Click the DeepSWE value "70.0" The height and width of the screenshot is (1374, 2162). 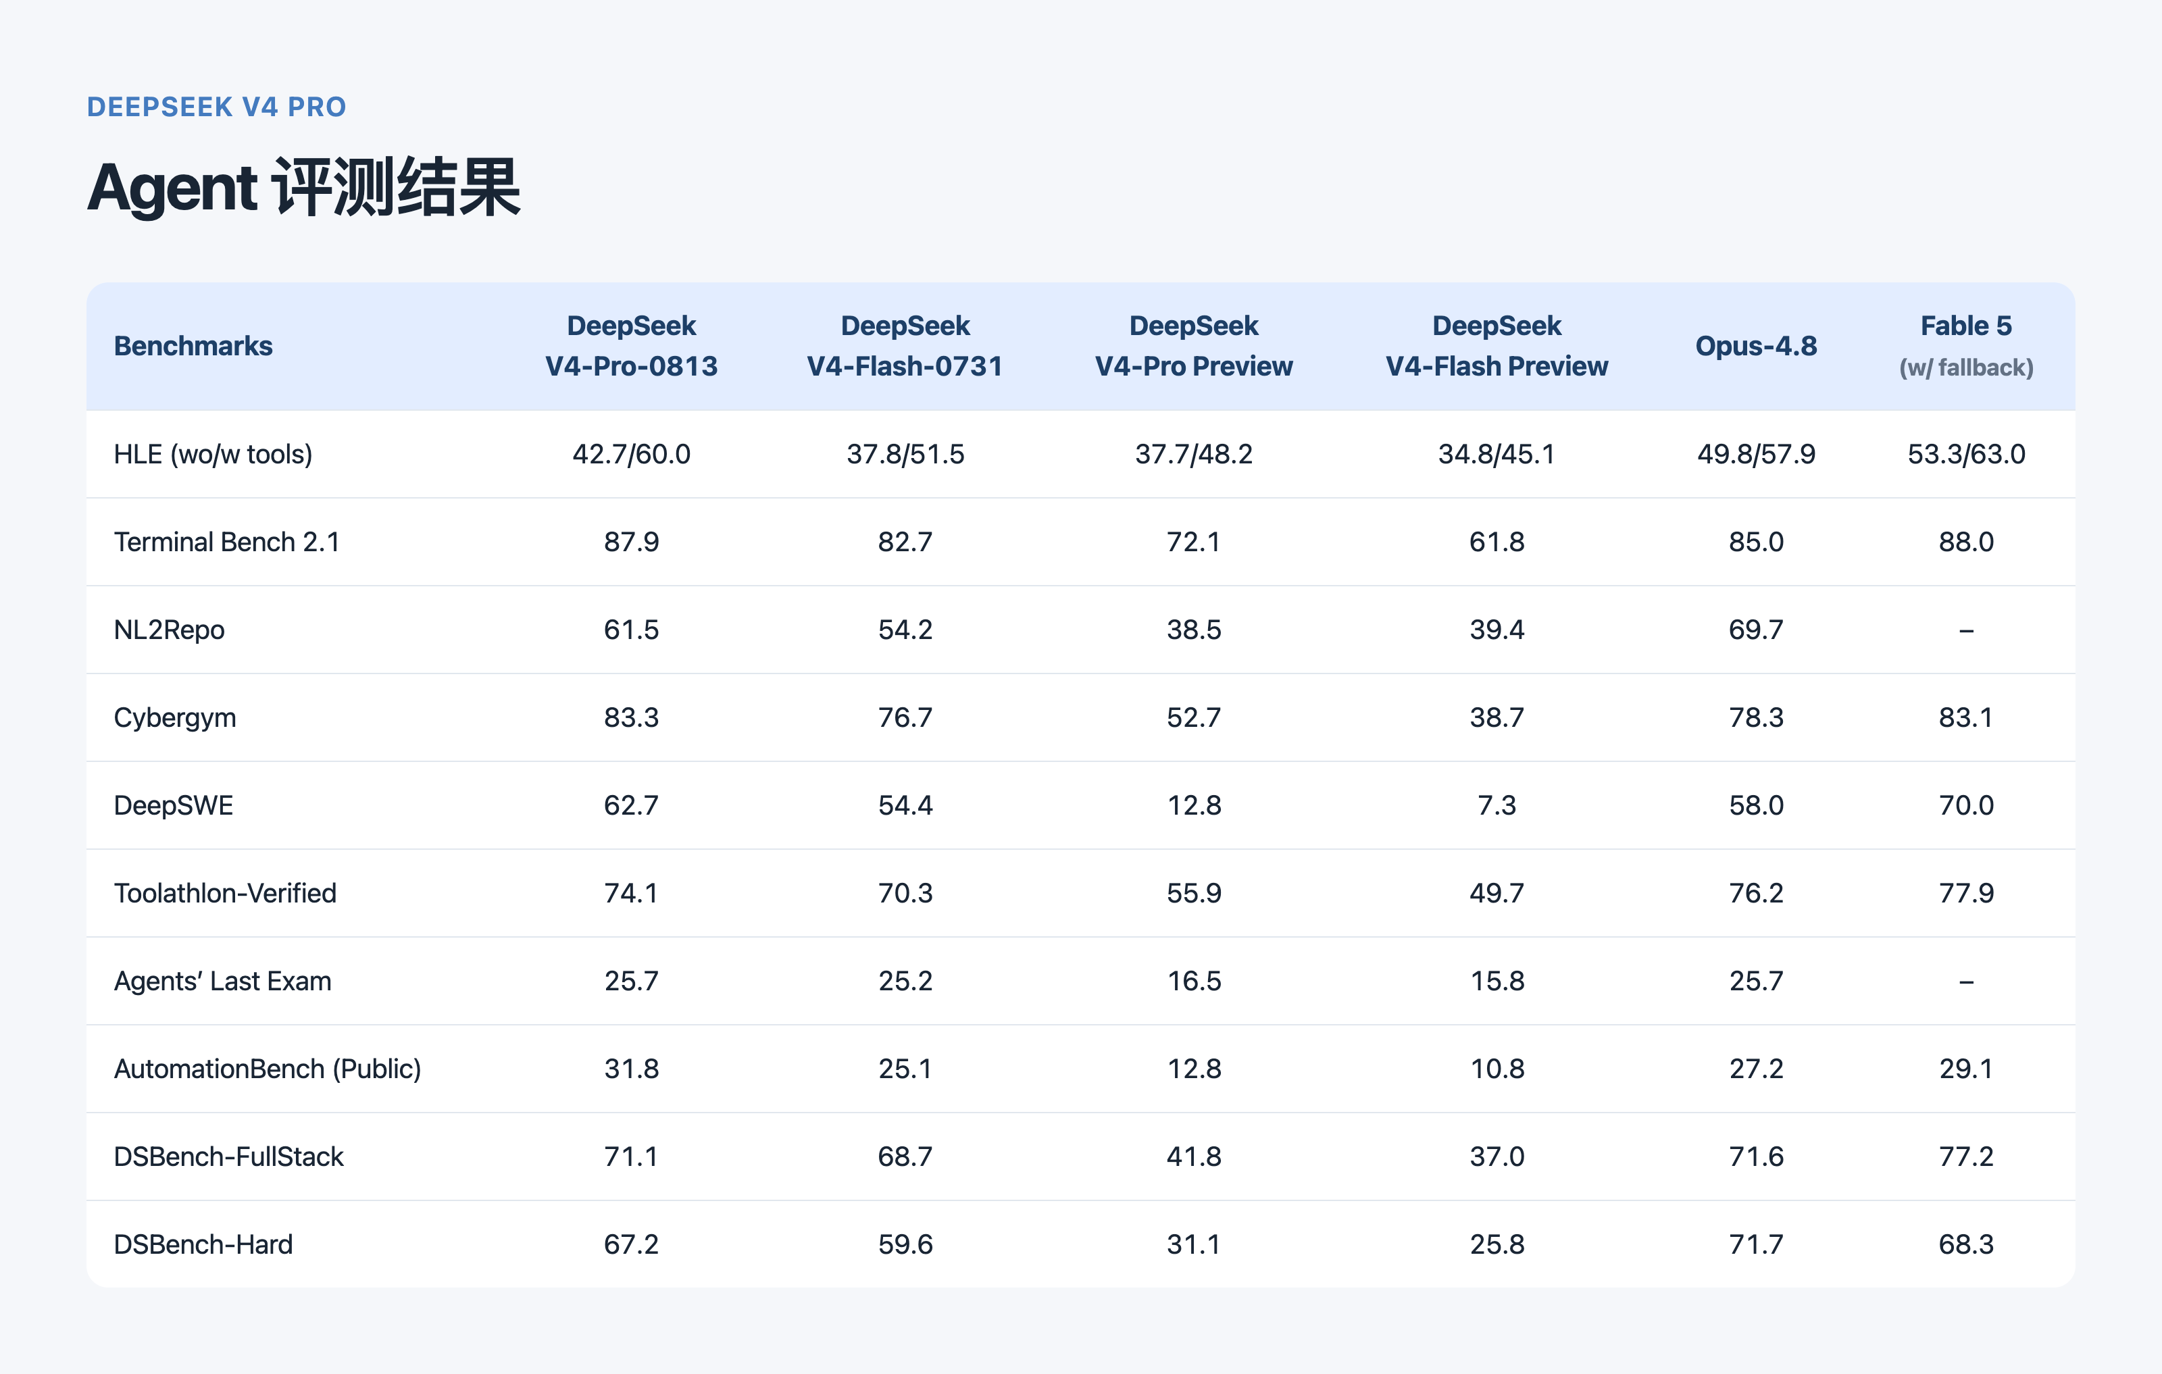point(1966,805)
